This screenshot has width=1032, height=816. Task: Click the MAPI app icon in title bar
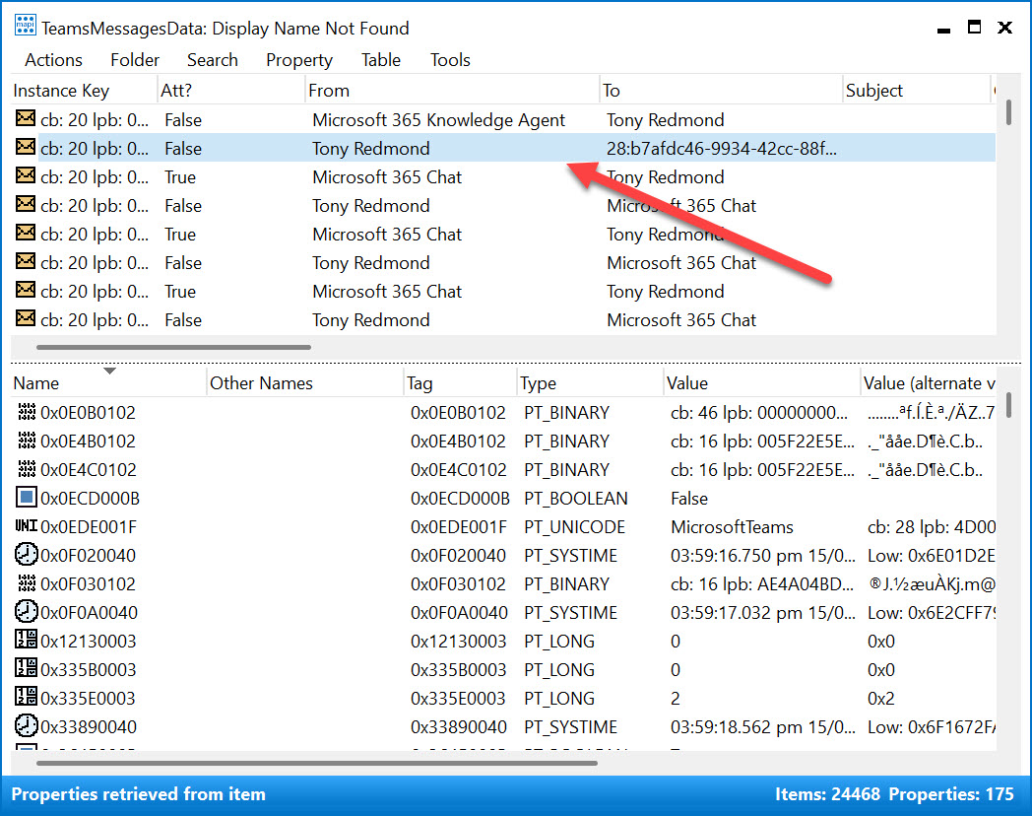tap(25, 28)
